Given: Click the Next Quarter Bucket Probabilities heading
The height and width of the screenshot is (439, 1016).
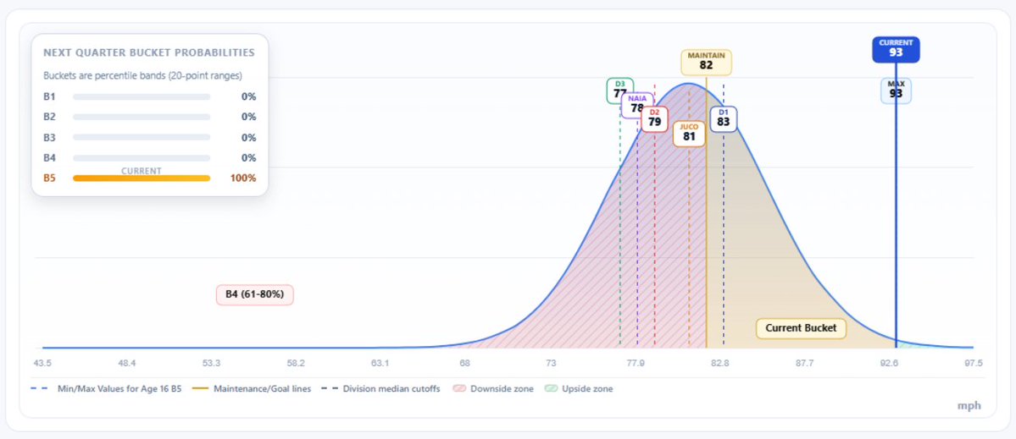Looking at the screenshot, I should coord(148,52).
